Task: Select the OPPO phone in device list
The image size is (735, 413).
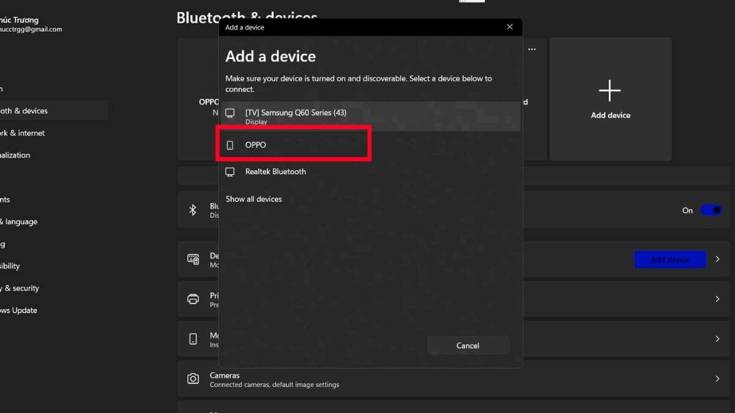Action: [370, 145]
